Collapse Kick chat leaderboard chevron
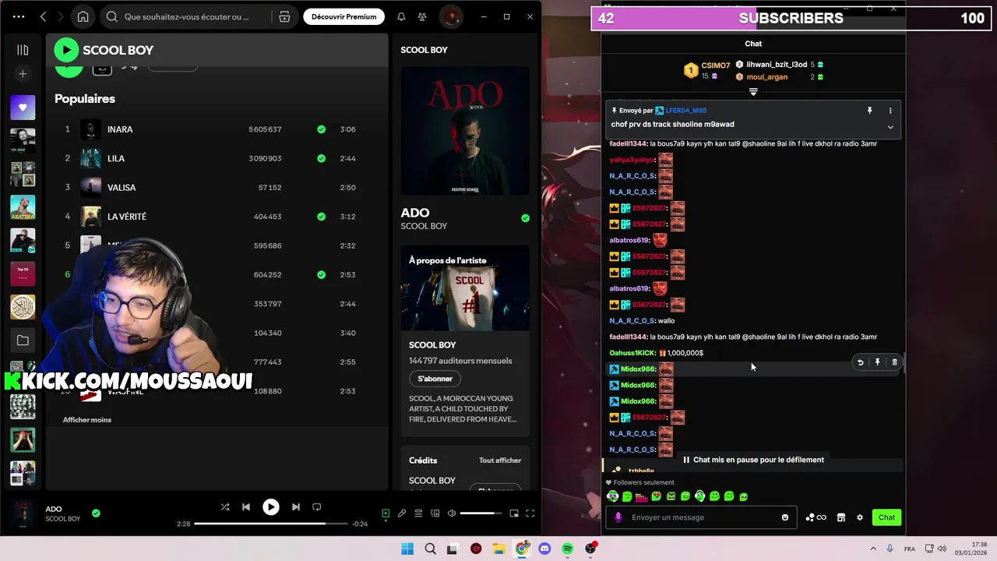997x561 pixels. coord(753,92)
